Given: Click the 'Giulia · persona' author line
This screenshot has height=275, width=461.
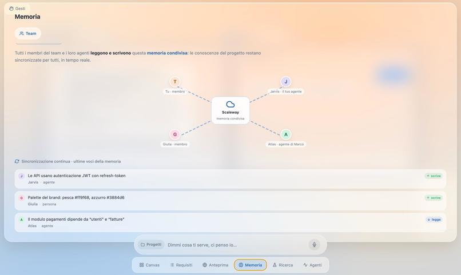Looking at the screenshot, I should click(42, 204).
